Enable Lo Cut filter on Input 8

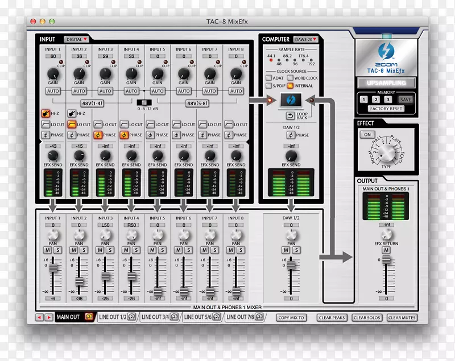coord(229,125)
